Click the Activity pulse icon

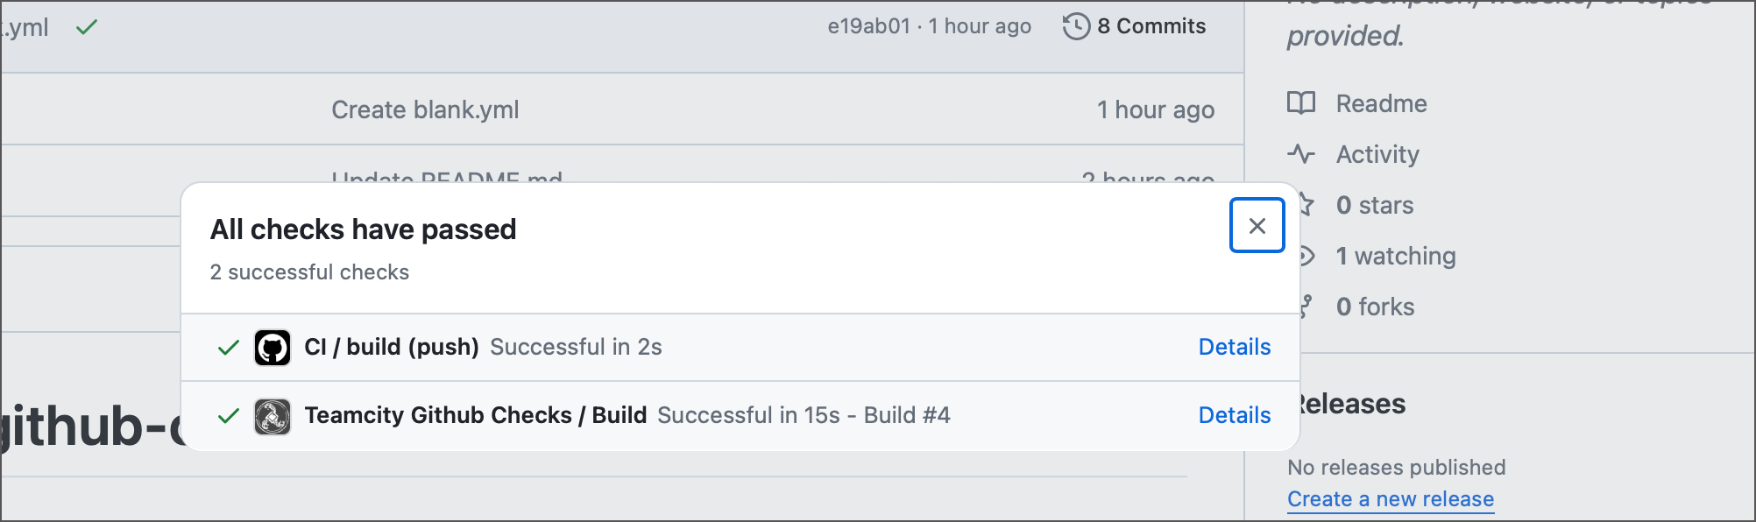1303,153
